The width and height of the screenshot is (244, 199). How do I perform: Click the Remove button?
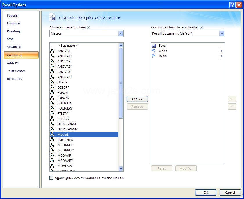(137, 107)
